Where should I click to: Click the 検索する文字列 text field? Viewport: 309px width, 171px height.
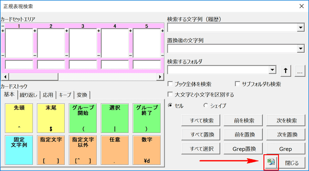point(232,27)
